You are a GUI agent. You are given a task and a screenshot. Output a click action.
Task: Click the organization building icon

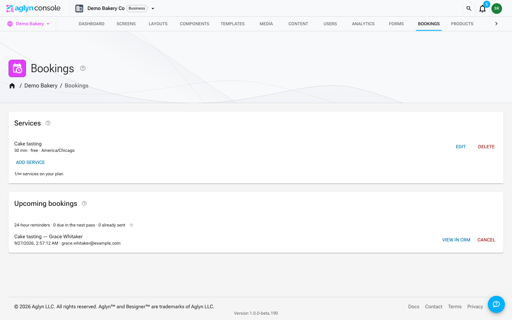pyautogui.click(x=79, y=9)
